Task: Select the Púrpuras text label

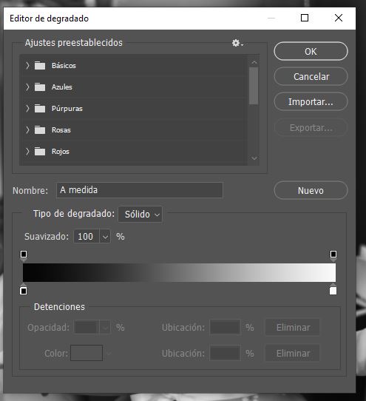Action: [x=67, y=109]
